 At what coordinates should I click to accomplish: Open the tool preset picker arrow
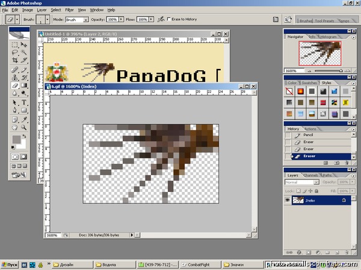(x=17, y=19)
